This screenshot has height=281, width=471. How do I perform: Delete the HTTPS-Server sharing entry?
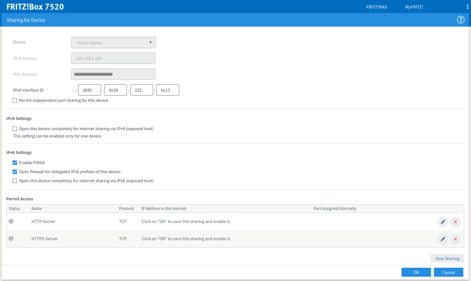455,239
